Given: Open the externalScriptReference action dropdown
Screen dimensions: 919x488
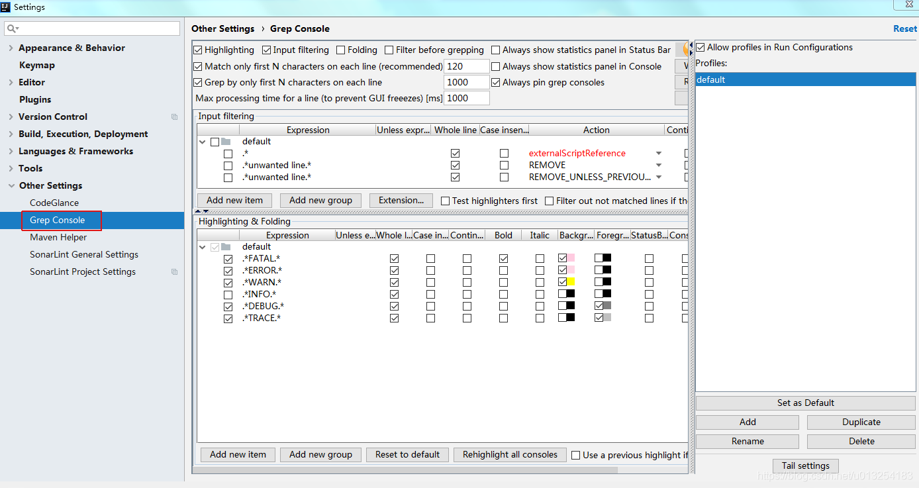Looking at the screenshot, I should (x=658, y=154).
